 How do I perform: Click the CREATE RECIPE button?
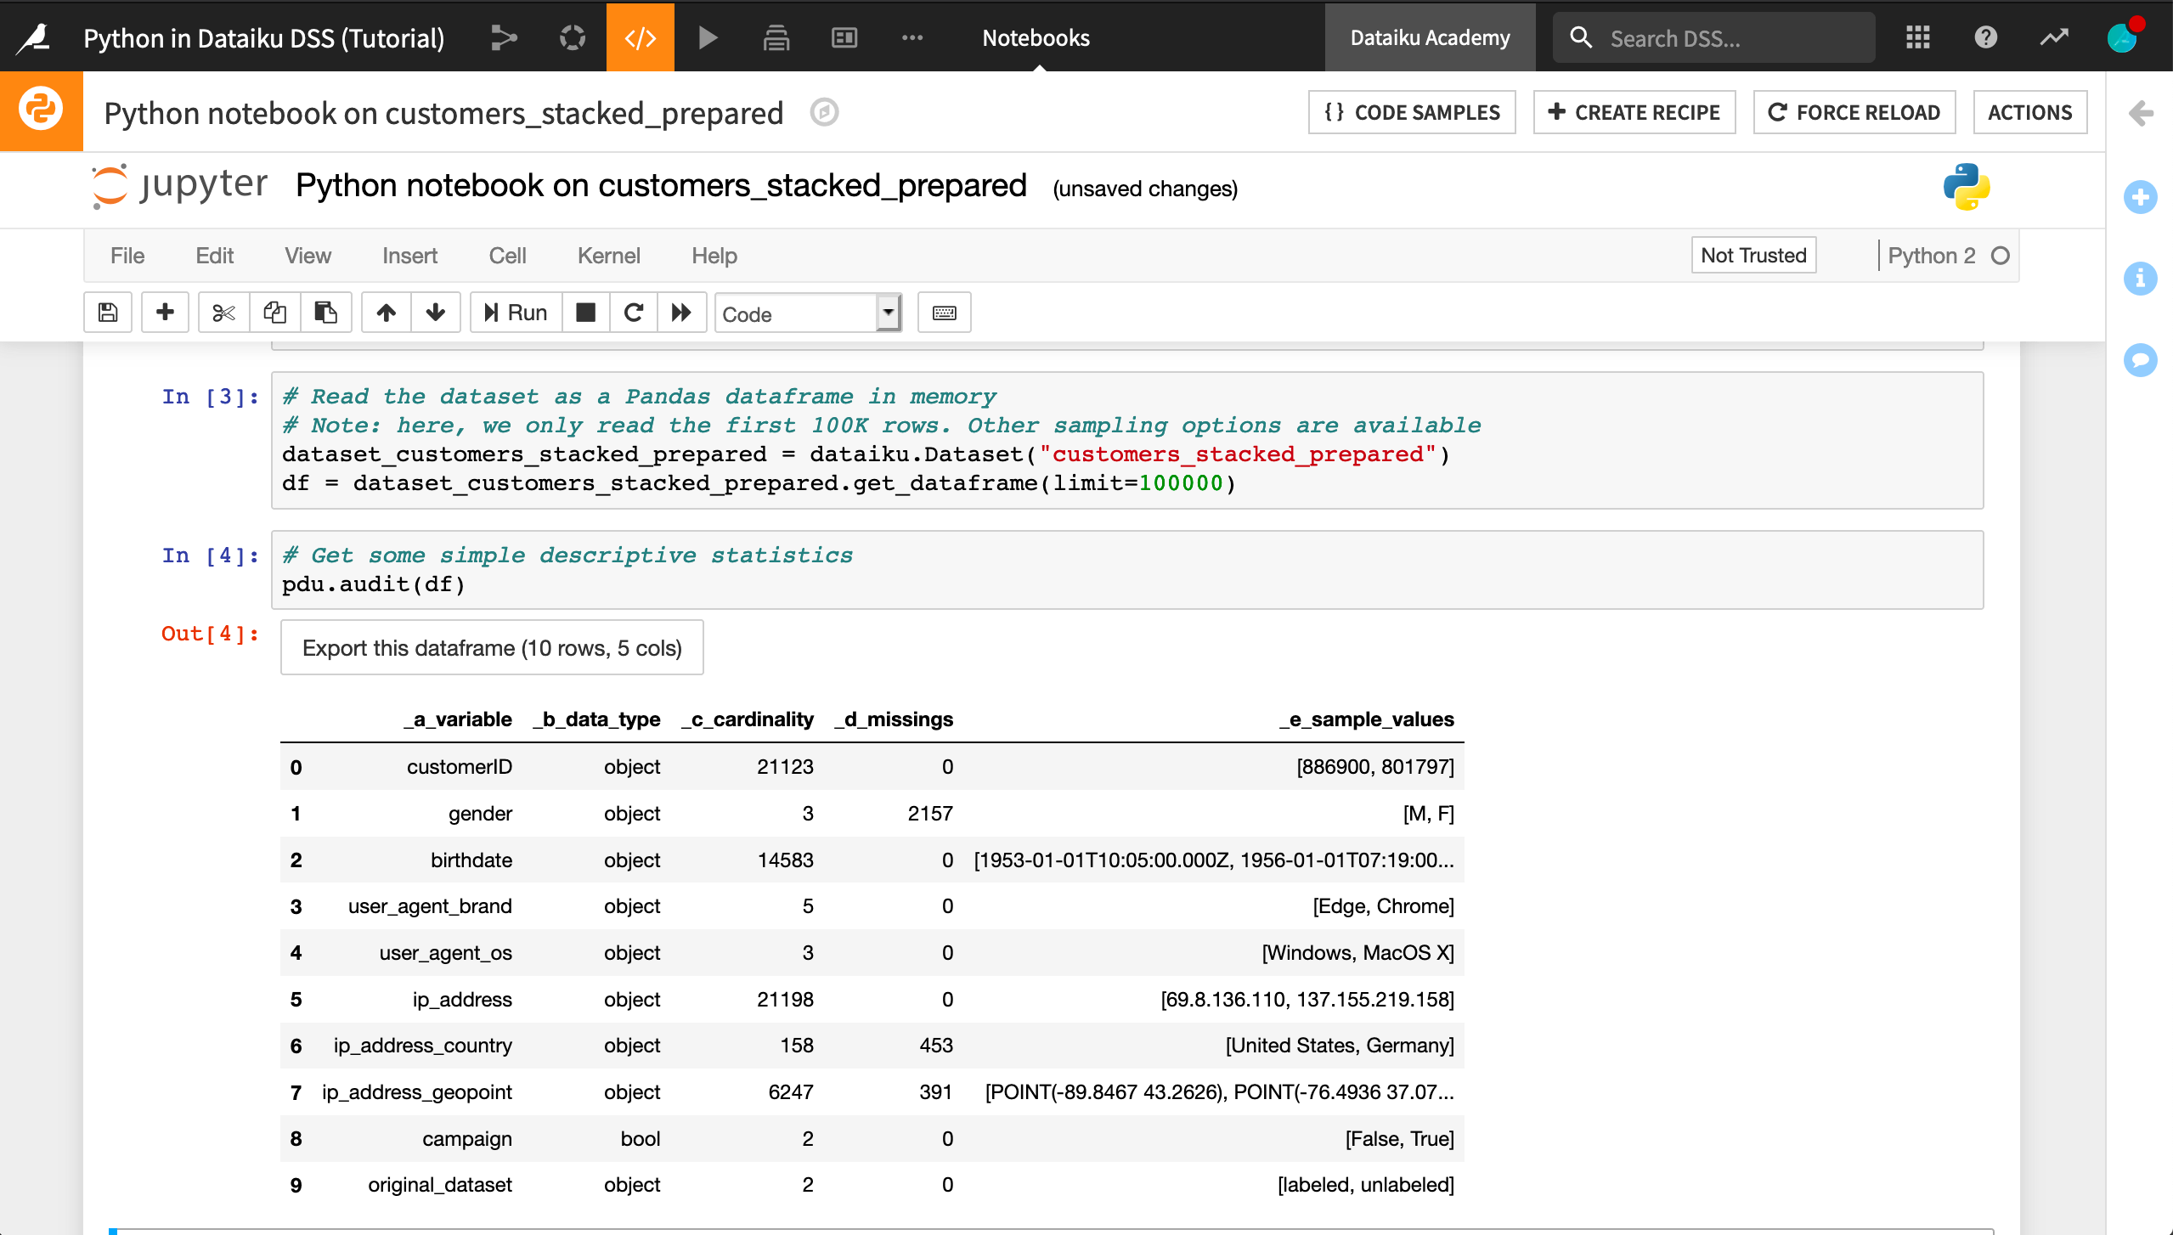pyautogui.click(x=1633, y=112)
